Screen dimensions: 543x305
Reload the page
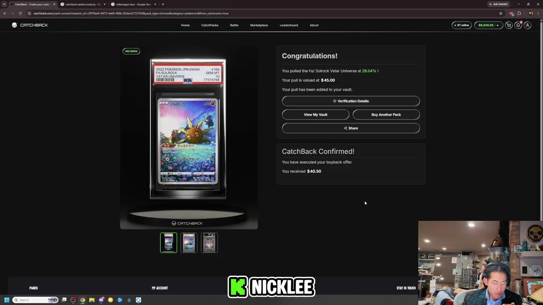click(20, 13)
